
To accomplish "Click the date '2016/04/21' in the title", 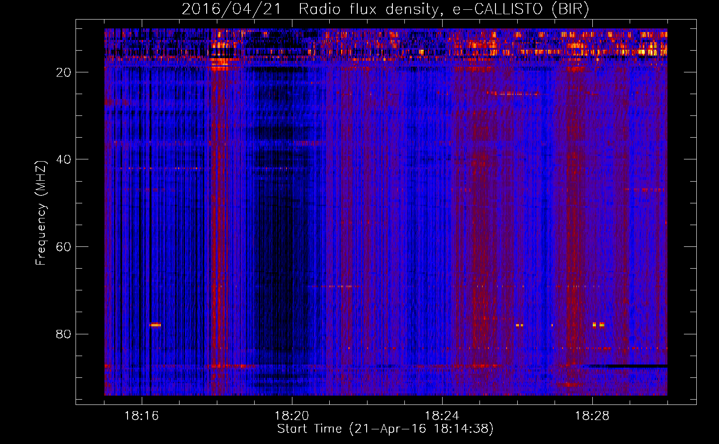I will [232, 9].
